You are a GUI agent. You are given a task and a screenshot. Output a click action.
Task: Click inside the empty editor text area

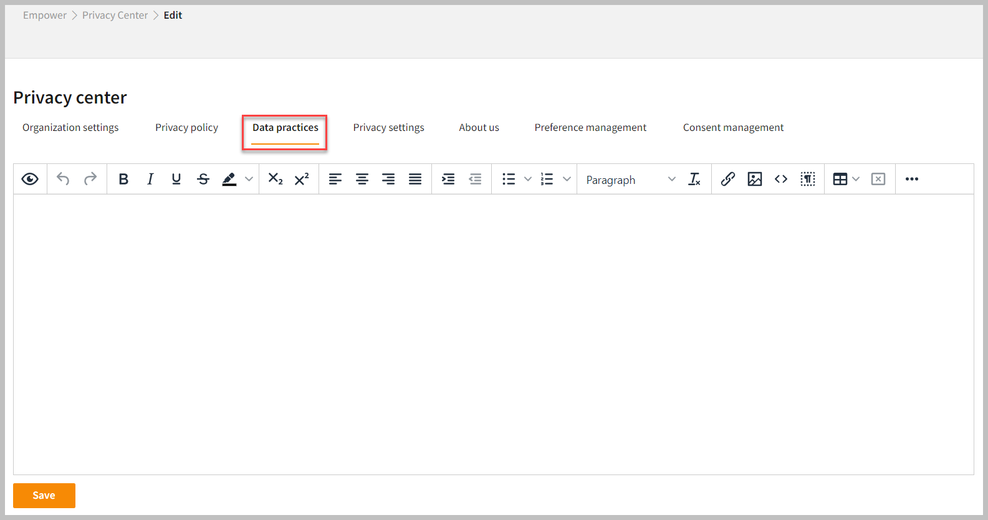tap(493, 334)
